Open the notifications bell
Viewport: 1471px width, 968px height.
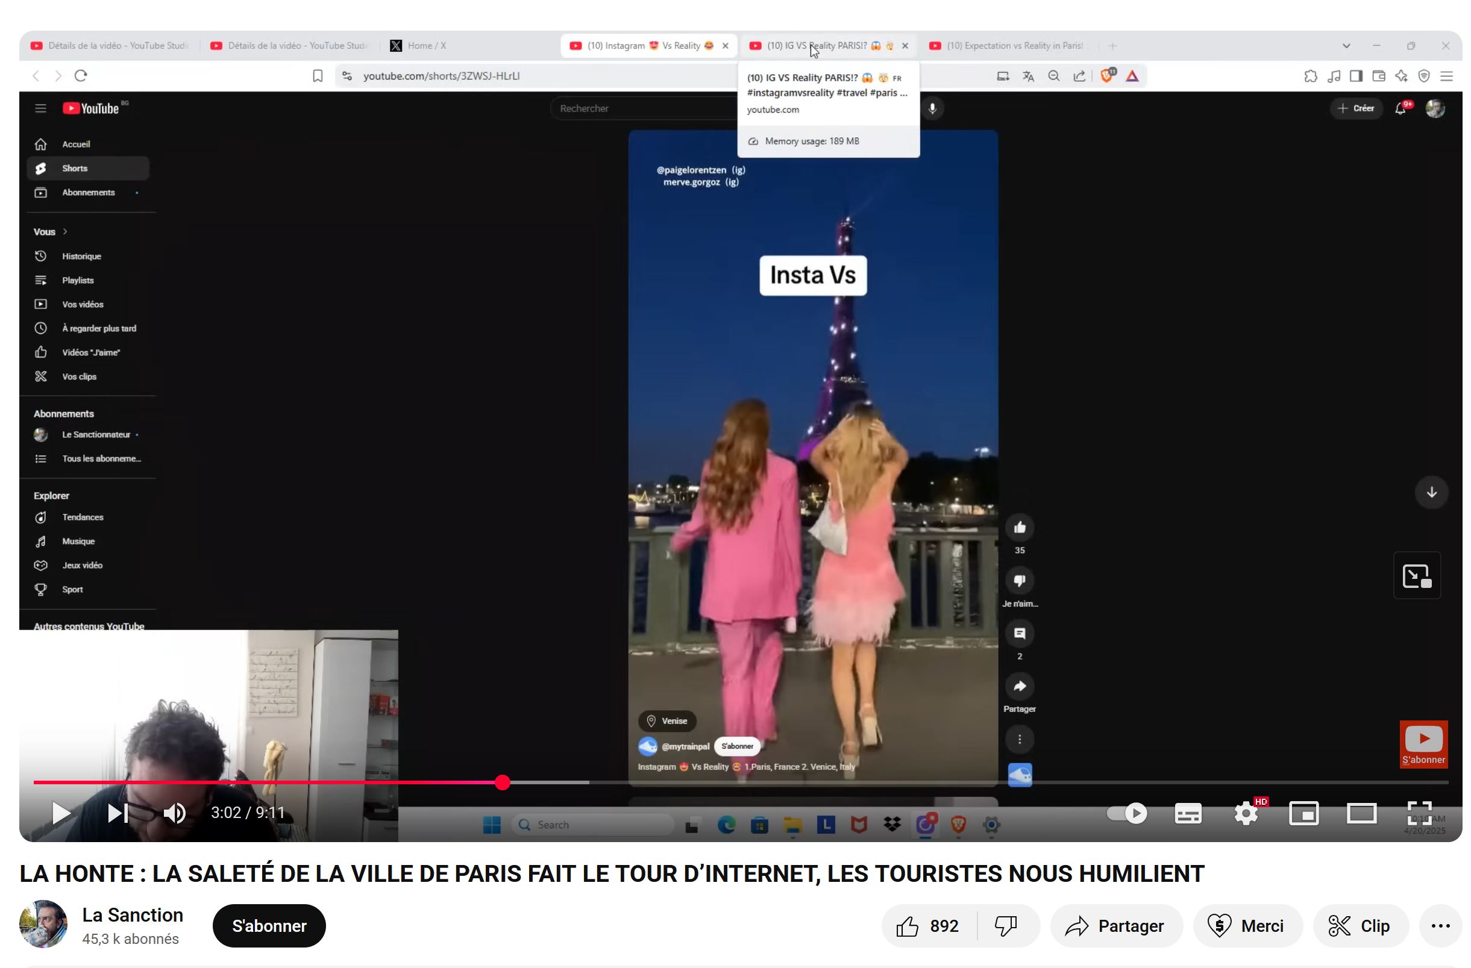pos(1400,108)
